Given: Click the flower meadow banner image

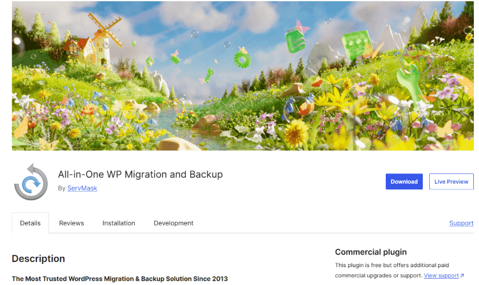Looking at the screenshot, I should click(x=243, y=76).
